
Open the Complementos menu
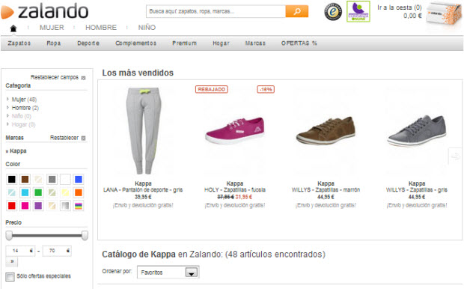[x=135, y=43]
